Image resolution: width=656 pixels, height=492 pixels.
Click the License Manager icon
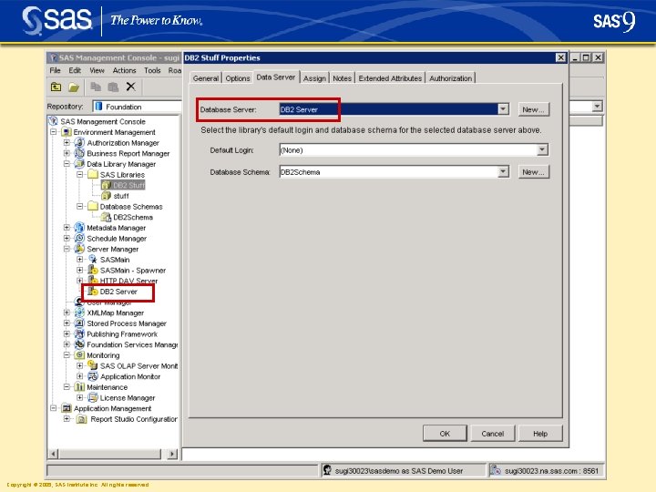click(93, 397)
